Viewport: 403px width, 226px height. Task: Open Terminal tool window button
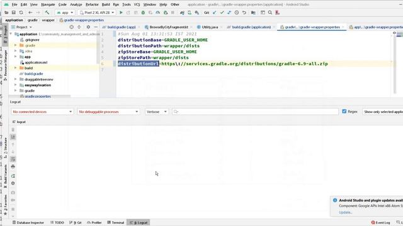[x=116, y=222]
